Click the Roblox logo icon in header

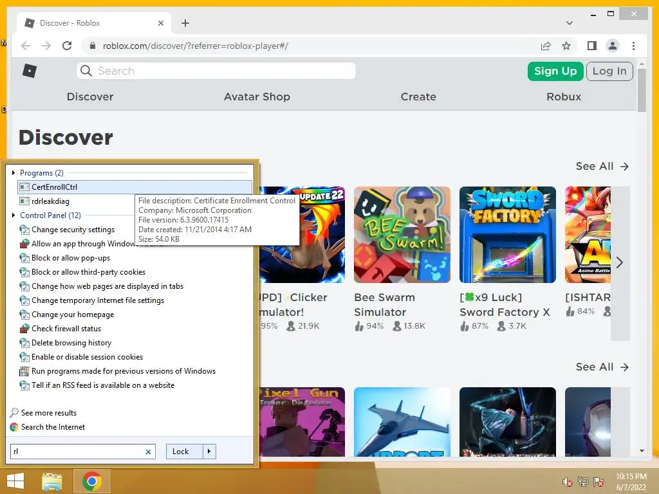pyautogui.click(x=30, y=71)
